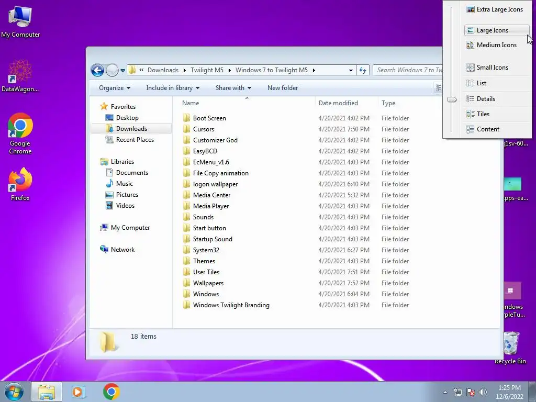
Task: Expand the address bar history dropdown
Action: (x=351, y=71)
